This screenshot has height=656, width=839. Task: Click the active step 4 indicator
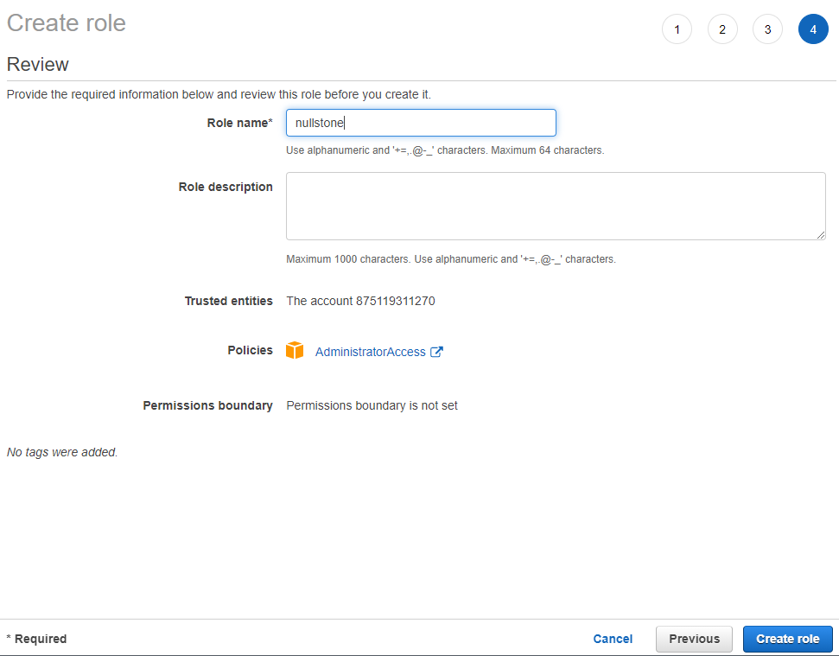pos(813,29)
